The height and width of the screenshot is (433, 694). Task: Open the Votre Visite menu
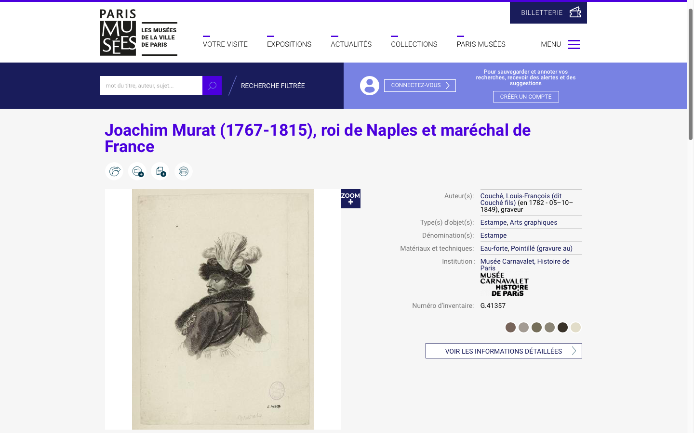click(225, 44)
